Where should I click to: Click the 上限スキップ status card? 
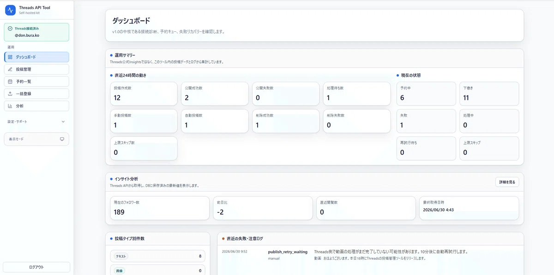point(489,148)
